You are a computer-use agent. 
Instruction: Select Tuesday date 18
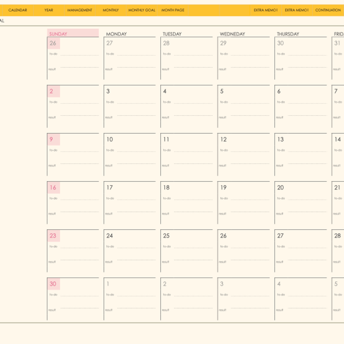click(x=166, y=188)
